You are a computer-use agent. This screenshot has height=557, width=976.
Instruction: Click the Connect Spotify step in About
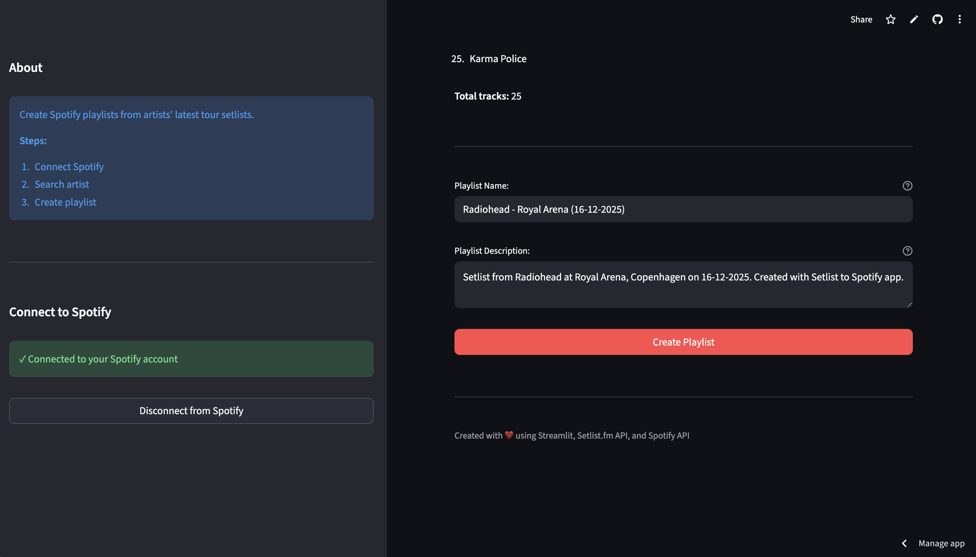click(69, 167)
